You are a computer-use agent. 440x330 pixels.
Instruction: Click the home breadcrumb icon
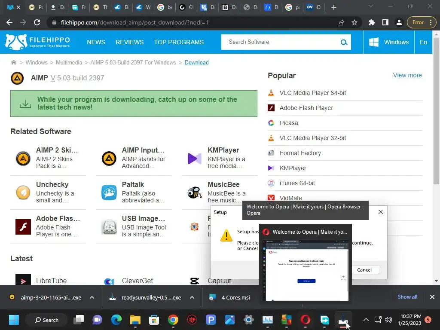tap(13, 62)
